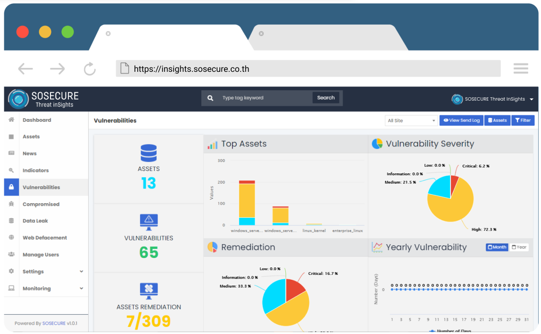Click the View Send Log button
Screen dimensions: 541x334
461,120
